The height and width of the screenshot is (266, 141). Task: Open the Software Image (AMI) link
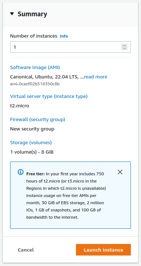tap(35, 67)
